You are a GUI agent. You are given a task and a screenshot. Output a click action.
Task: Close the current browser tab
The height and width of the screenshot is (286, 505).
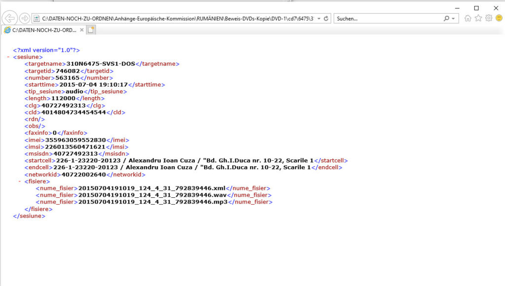pyautogui.click(x=81, y=30)
